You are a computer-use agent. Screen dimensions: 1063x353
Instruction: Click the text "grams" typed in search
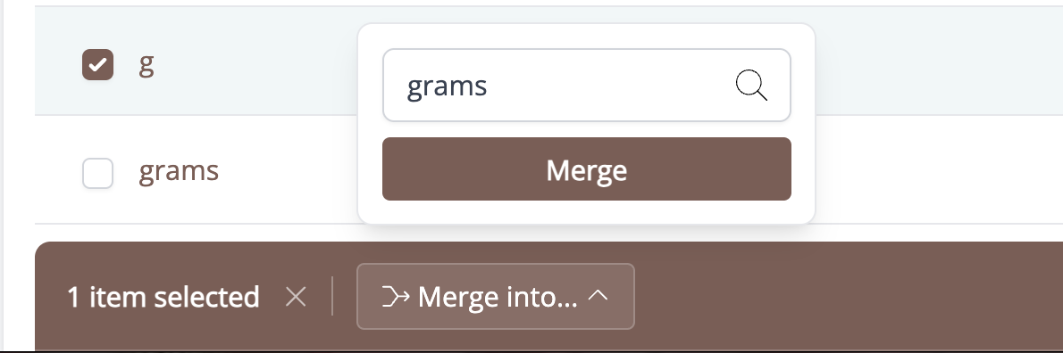pyautogui.click(x=447, y=86)
